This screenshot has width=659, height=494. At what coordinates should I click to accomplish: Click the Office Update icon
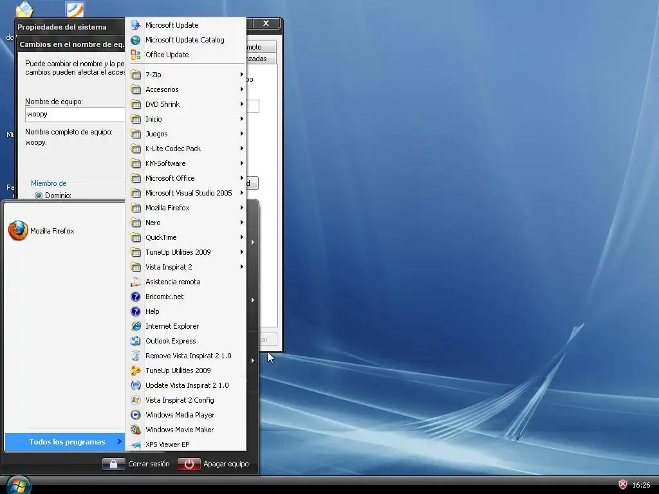[135, 55]
